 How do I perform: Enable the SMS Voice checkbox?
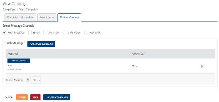65,33
